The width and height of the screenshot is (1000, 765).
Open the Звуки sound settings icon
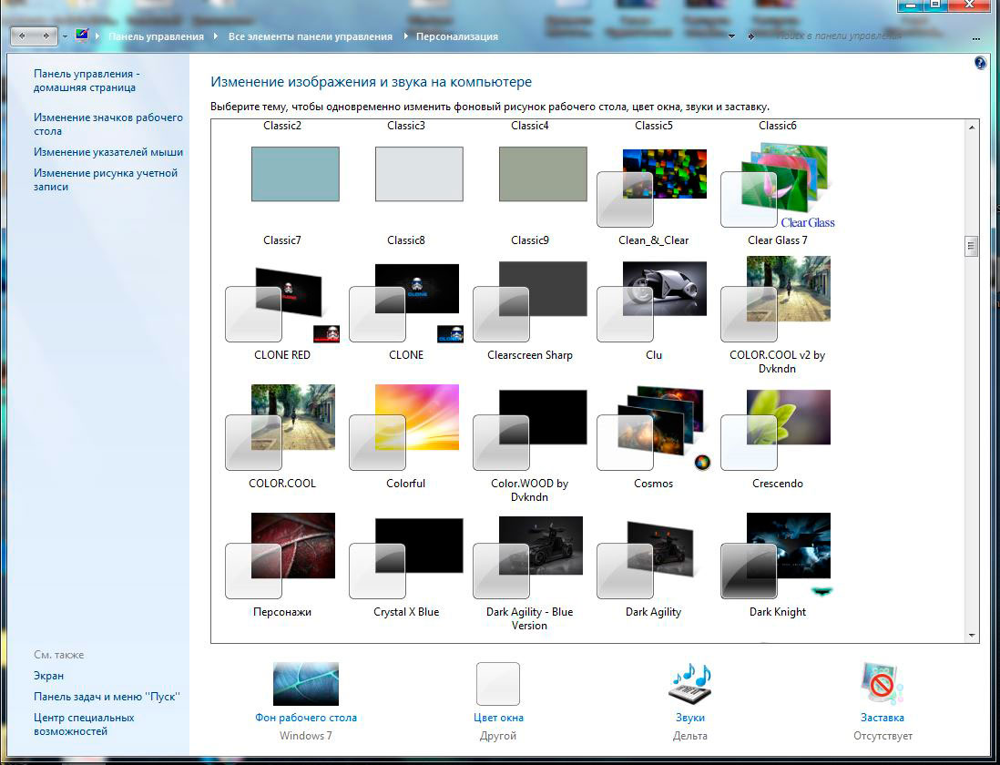[690, 684]
